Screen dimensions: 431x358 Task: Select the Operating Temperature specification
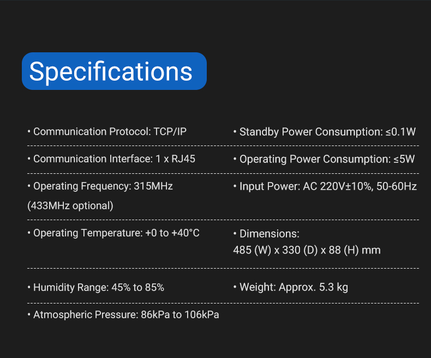tap(113, 233)
